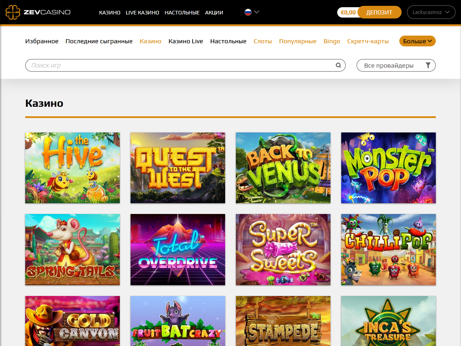Open Inca's Treasure game thumbnail
The height and width of the screenshot is (346, 461).
coord(389,321)
